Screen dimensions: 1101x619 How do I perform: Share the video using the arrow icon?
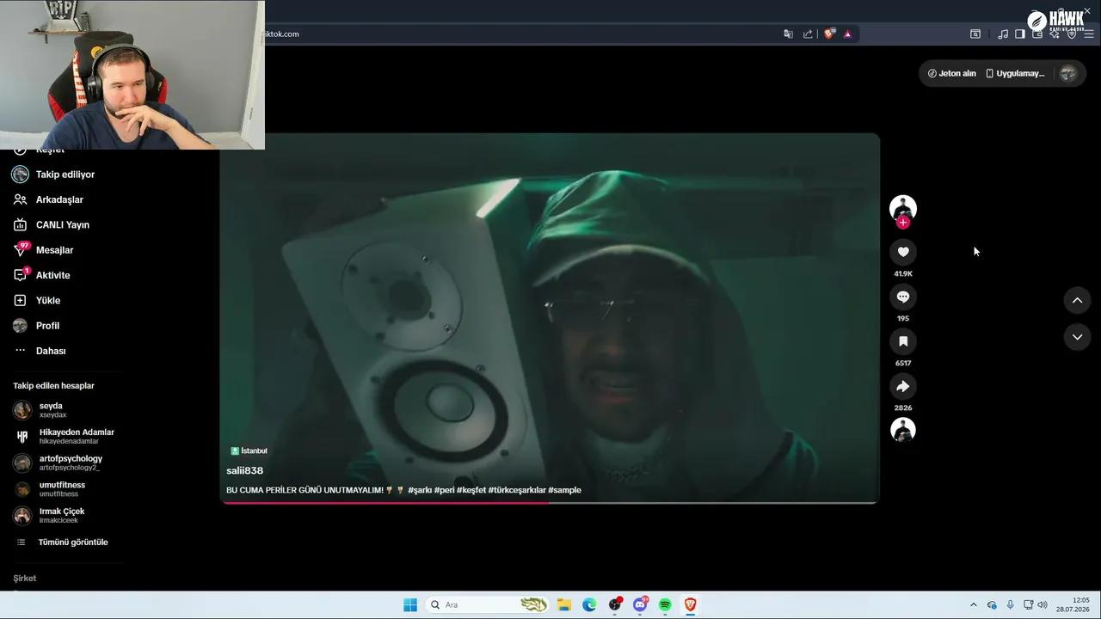(x=902, y=386)
